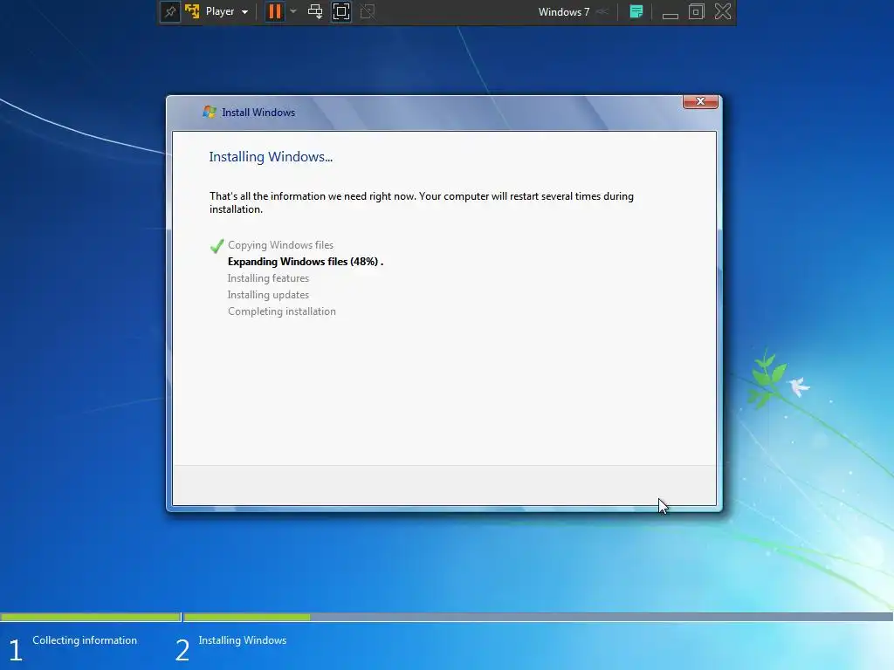Screen dimensions: 894x670
Task: Click the disabled Unity mode icon
Action: click(x=368, y=11)
